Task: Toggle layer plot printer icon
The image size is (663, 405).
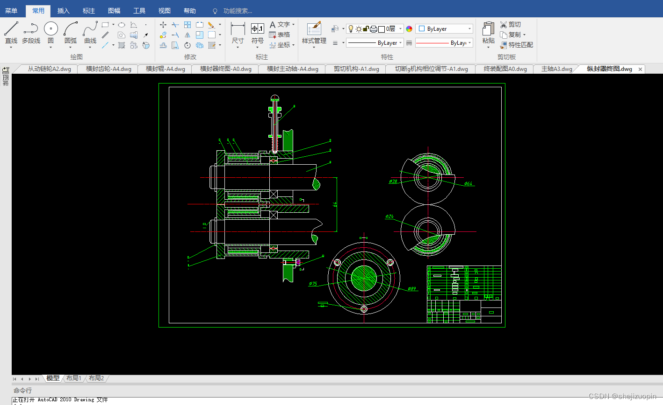Action: coord(374,29)
